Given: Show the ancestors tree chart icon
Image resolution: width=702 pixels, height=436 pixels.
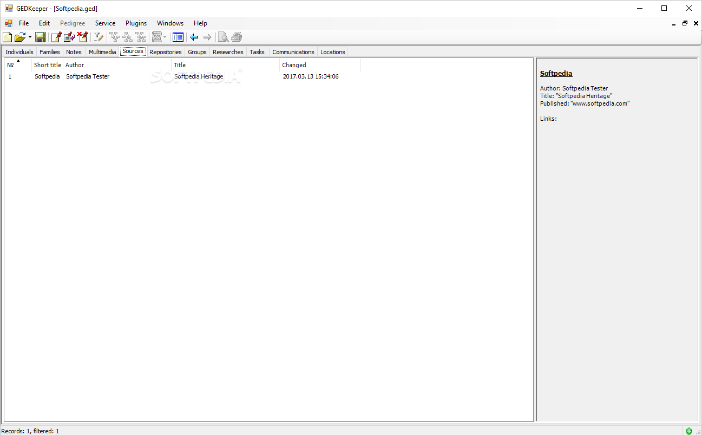Looking at the screenshot, I should [x=114, y=37].
